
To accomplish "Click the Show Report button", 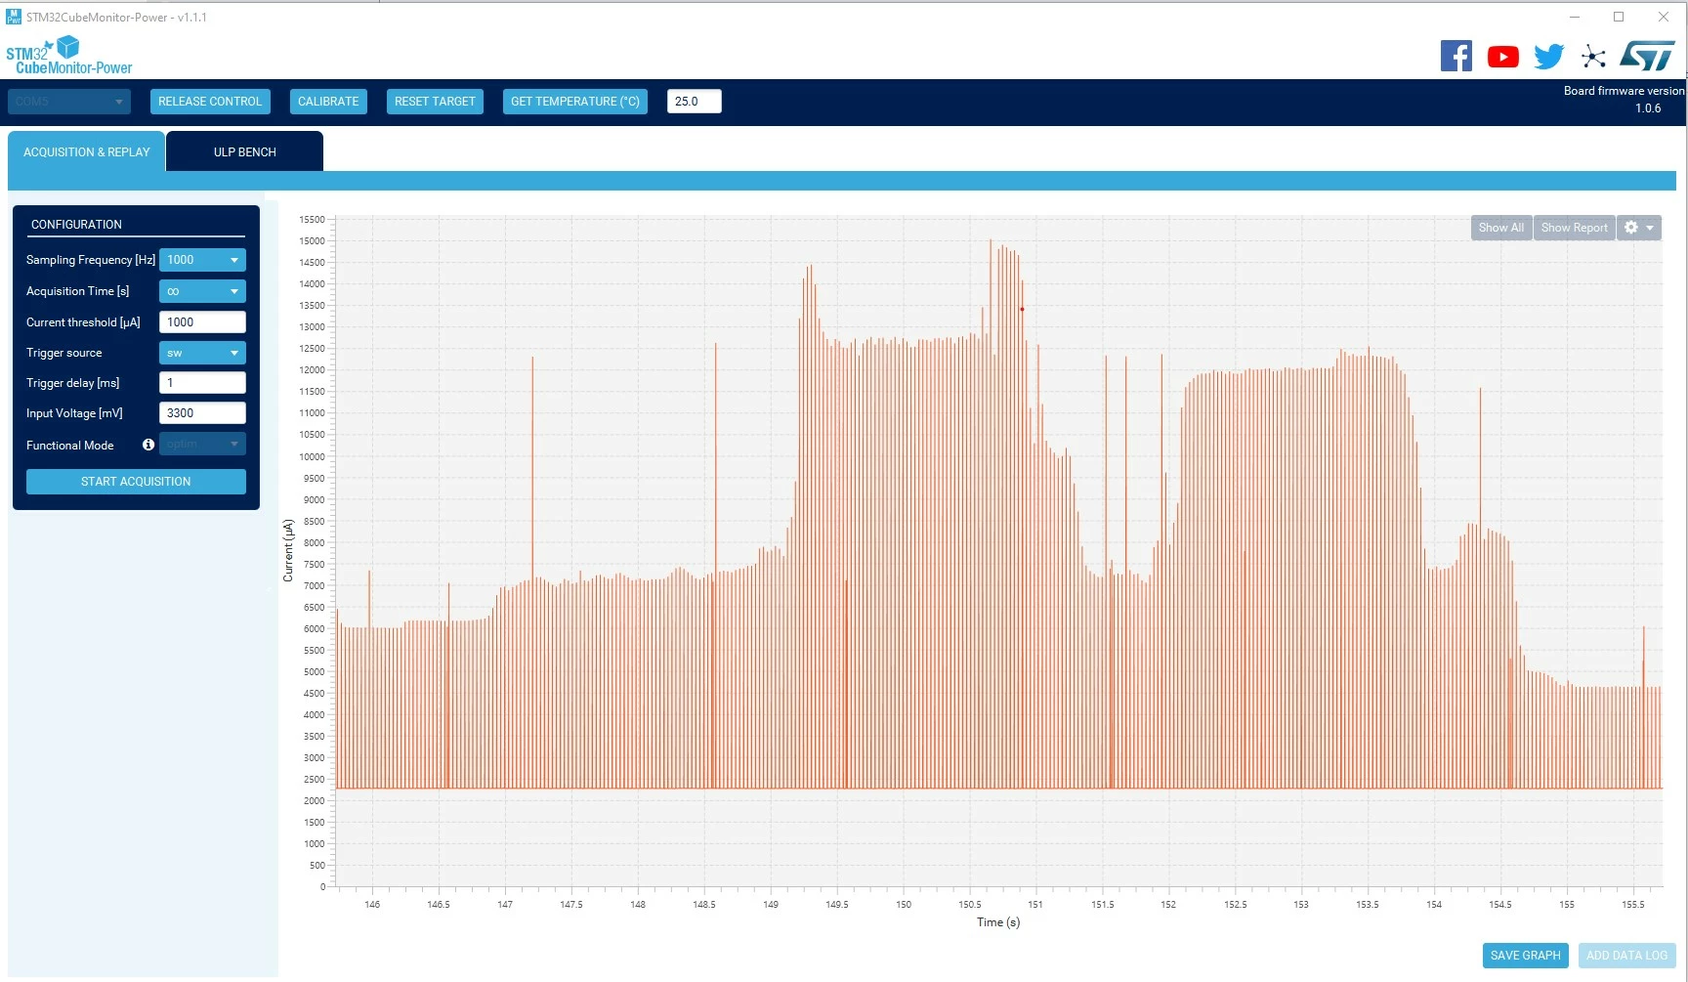I will pos(1574,228).
